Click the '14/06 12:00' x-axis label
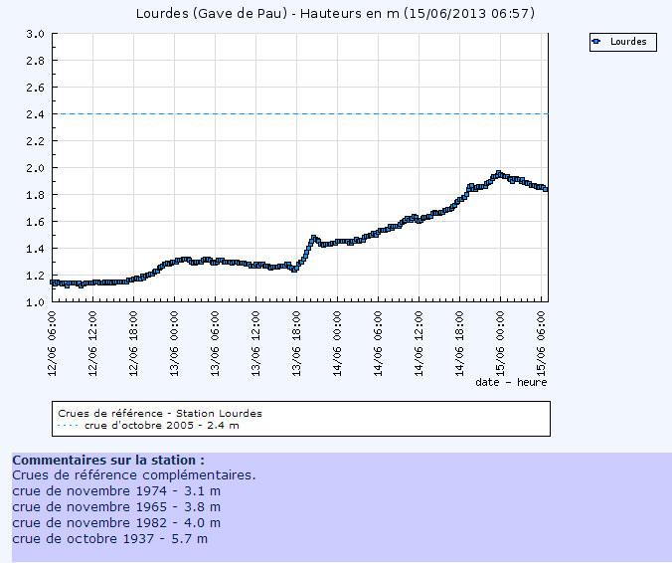 coord(420,338)
